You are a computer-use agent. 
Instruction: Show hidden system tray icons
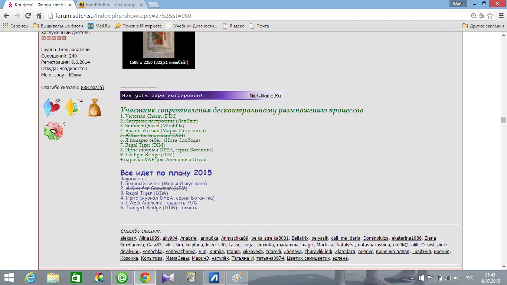(x=412, y=278)
